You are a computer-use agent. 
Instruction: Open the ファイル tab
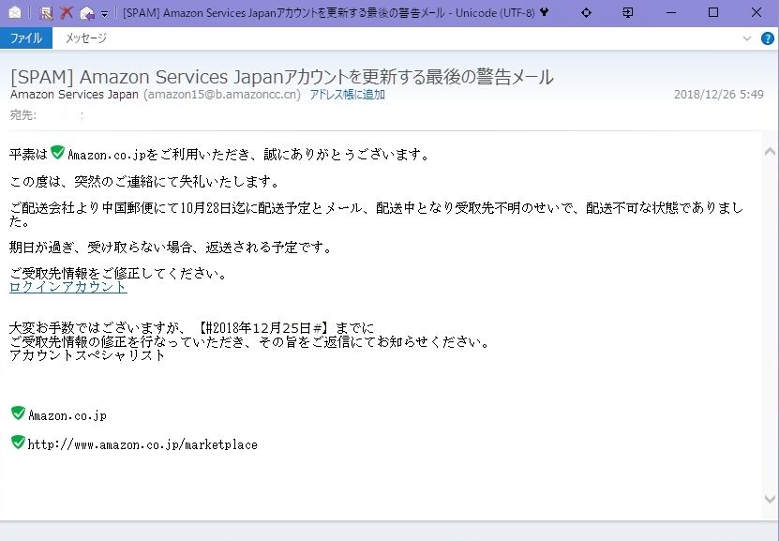click(26, 38)
